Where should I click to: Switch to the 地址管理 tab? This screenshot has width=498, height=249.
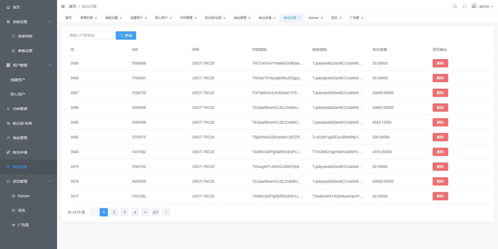point(240,18)
